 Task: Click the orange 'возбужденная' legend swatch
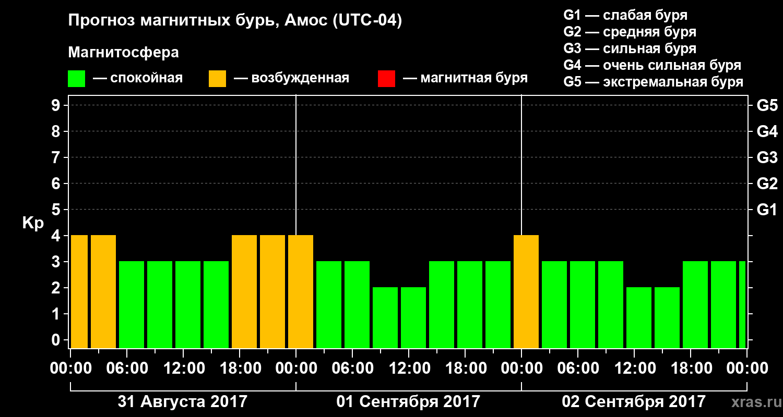pos(218,79)
